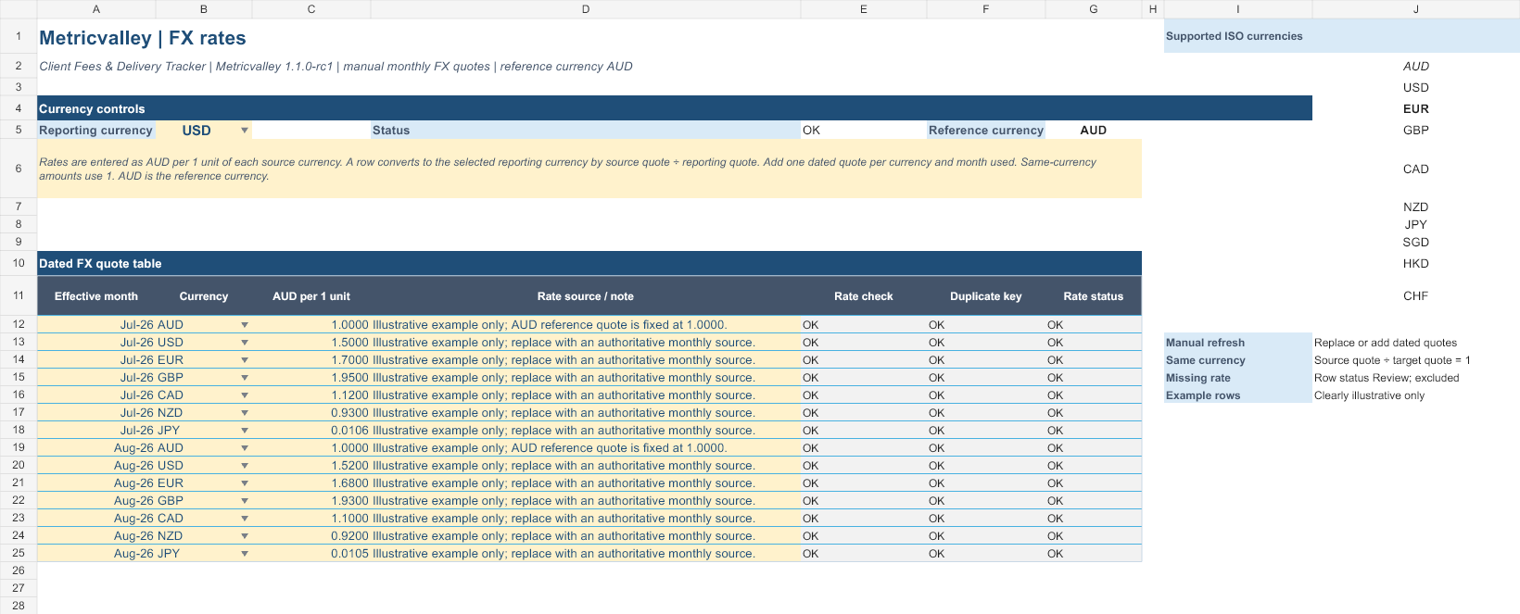Click the Reference currency label cell

click(x=986, y=131)
